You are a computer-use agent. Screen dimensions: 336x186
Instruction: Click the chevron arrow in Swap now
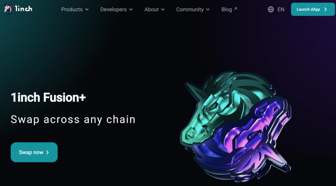click(48, 152)
